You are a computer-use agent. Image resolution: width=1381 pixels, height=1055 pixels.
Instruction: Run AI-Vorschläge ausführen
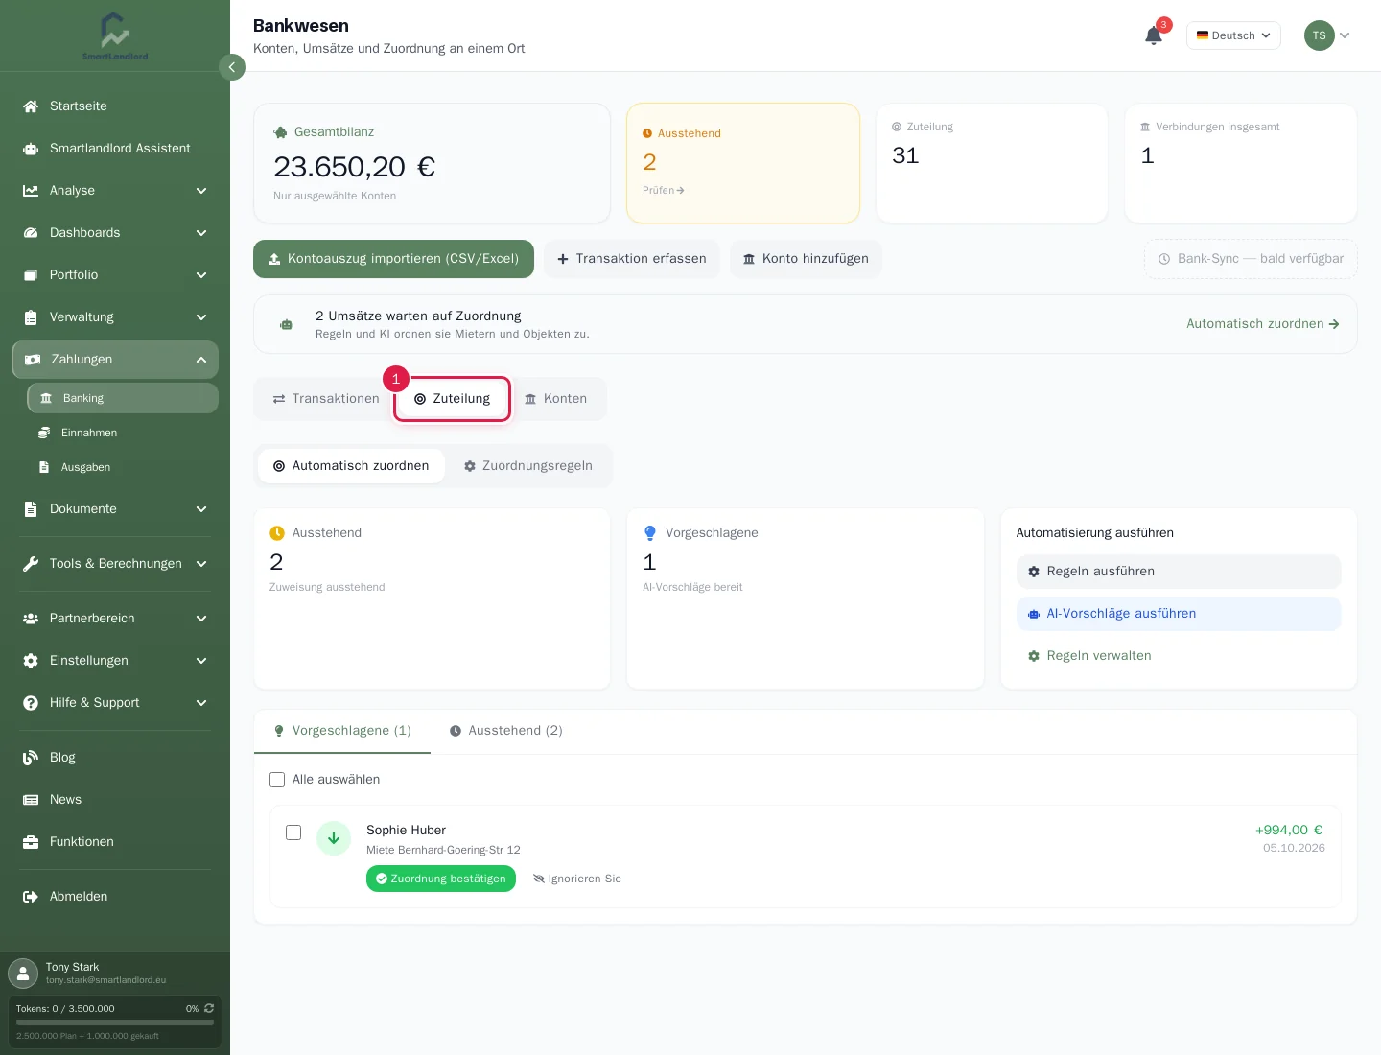1179,614
